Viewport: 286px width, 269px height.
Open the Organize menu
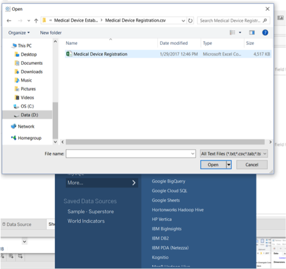(x=19, y=33)
